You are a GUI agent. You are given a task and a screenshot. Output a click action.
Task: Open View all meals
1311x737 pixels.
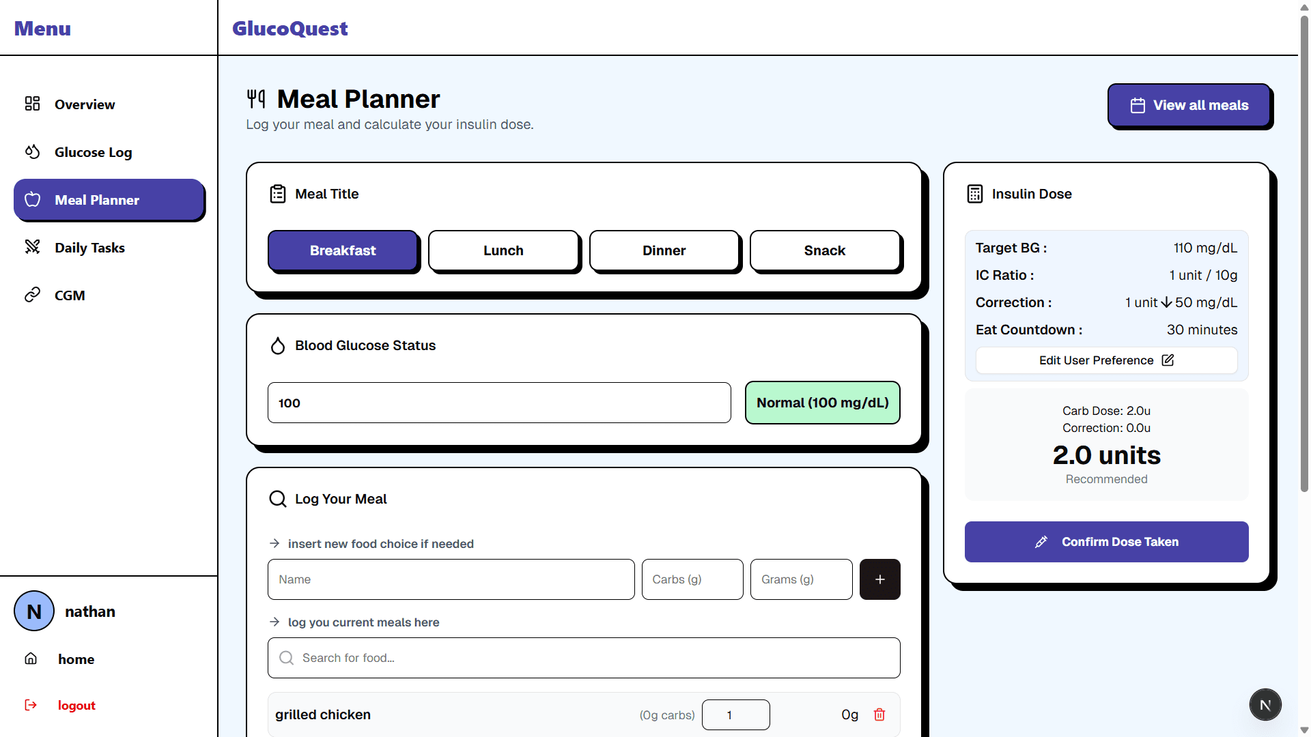tap(1189, 105)
